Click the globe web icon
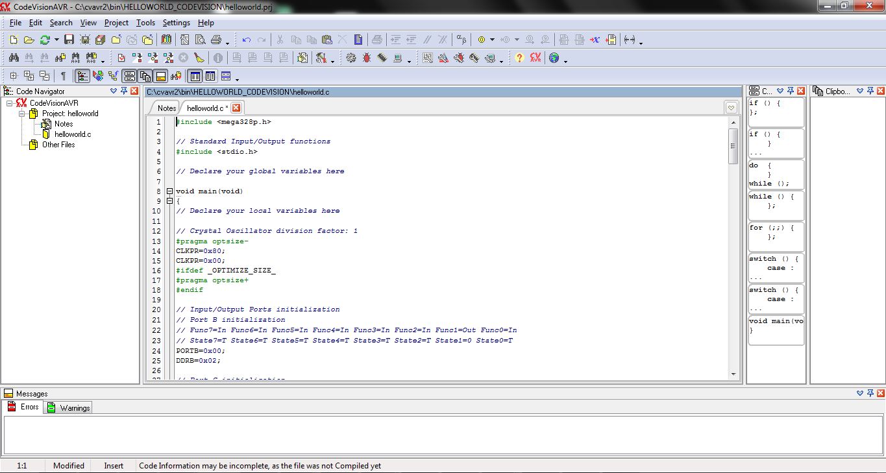The width and height of the screenshot is (886, 473). 554,58
